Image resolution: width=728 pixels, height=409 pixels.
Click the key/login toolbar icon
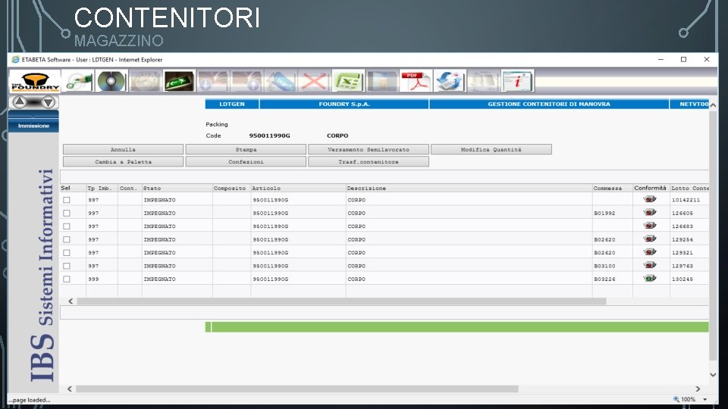[x=78, y=82]
